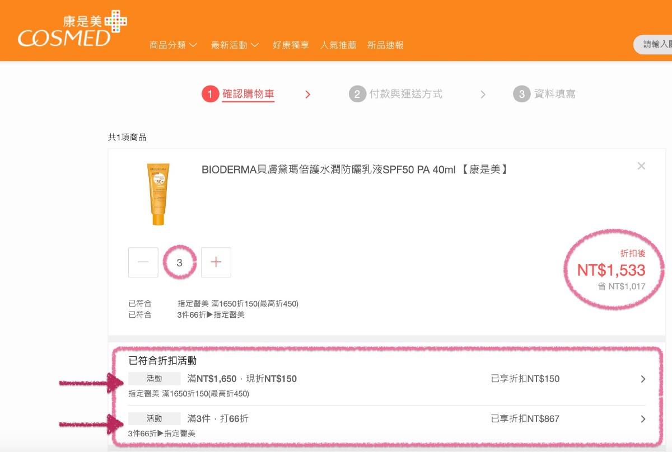
Task: Open BIODERMA product title link
Action: (x=355, y=170)
